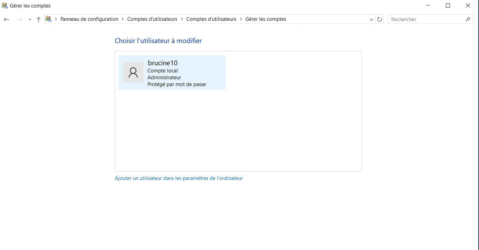Open recent locations dropdown arrow
This screenshot has height=250, width=479.
coord(30,19)
